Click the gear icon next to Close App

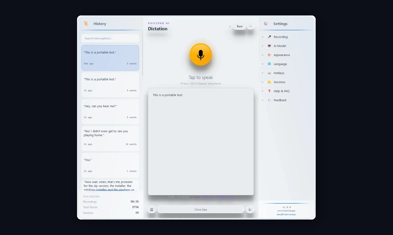(x=250, y=209)
